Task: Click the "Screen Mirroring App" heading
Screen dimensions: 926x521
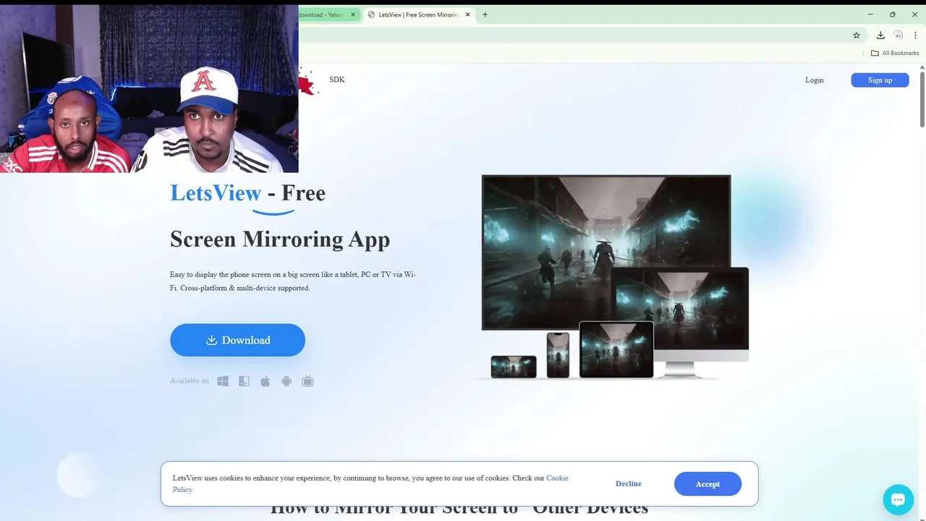Action: 280,239
